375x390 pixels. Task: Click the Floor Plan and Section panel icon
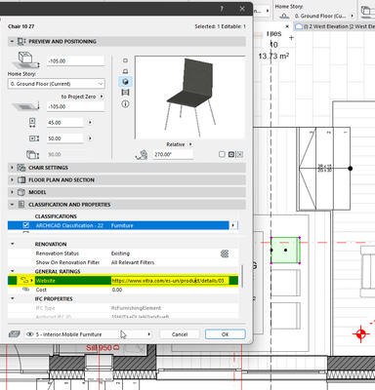point(21,180)
